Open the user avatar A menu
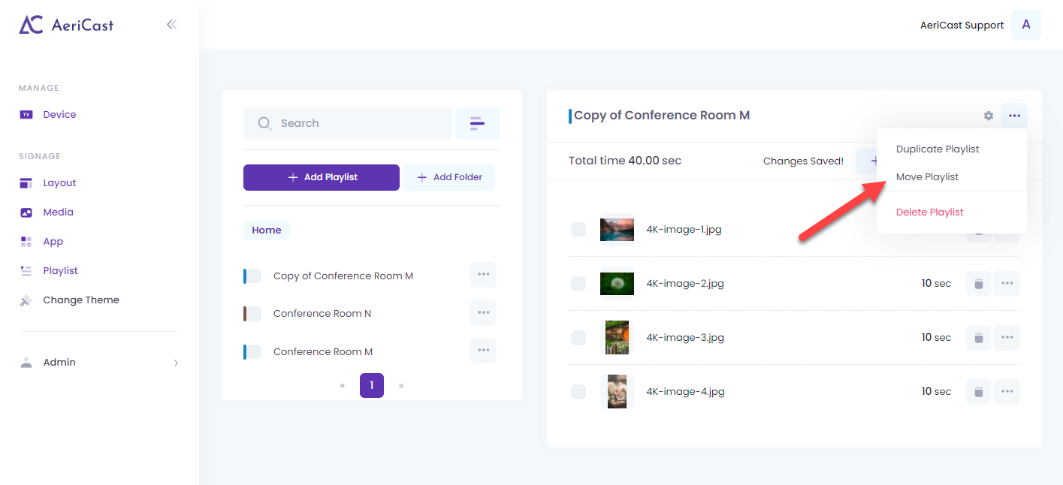This screenshot has width=1063, height=485. 1026,25
